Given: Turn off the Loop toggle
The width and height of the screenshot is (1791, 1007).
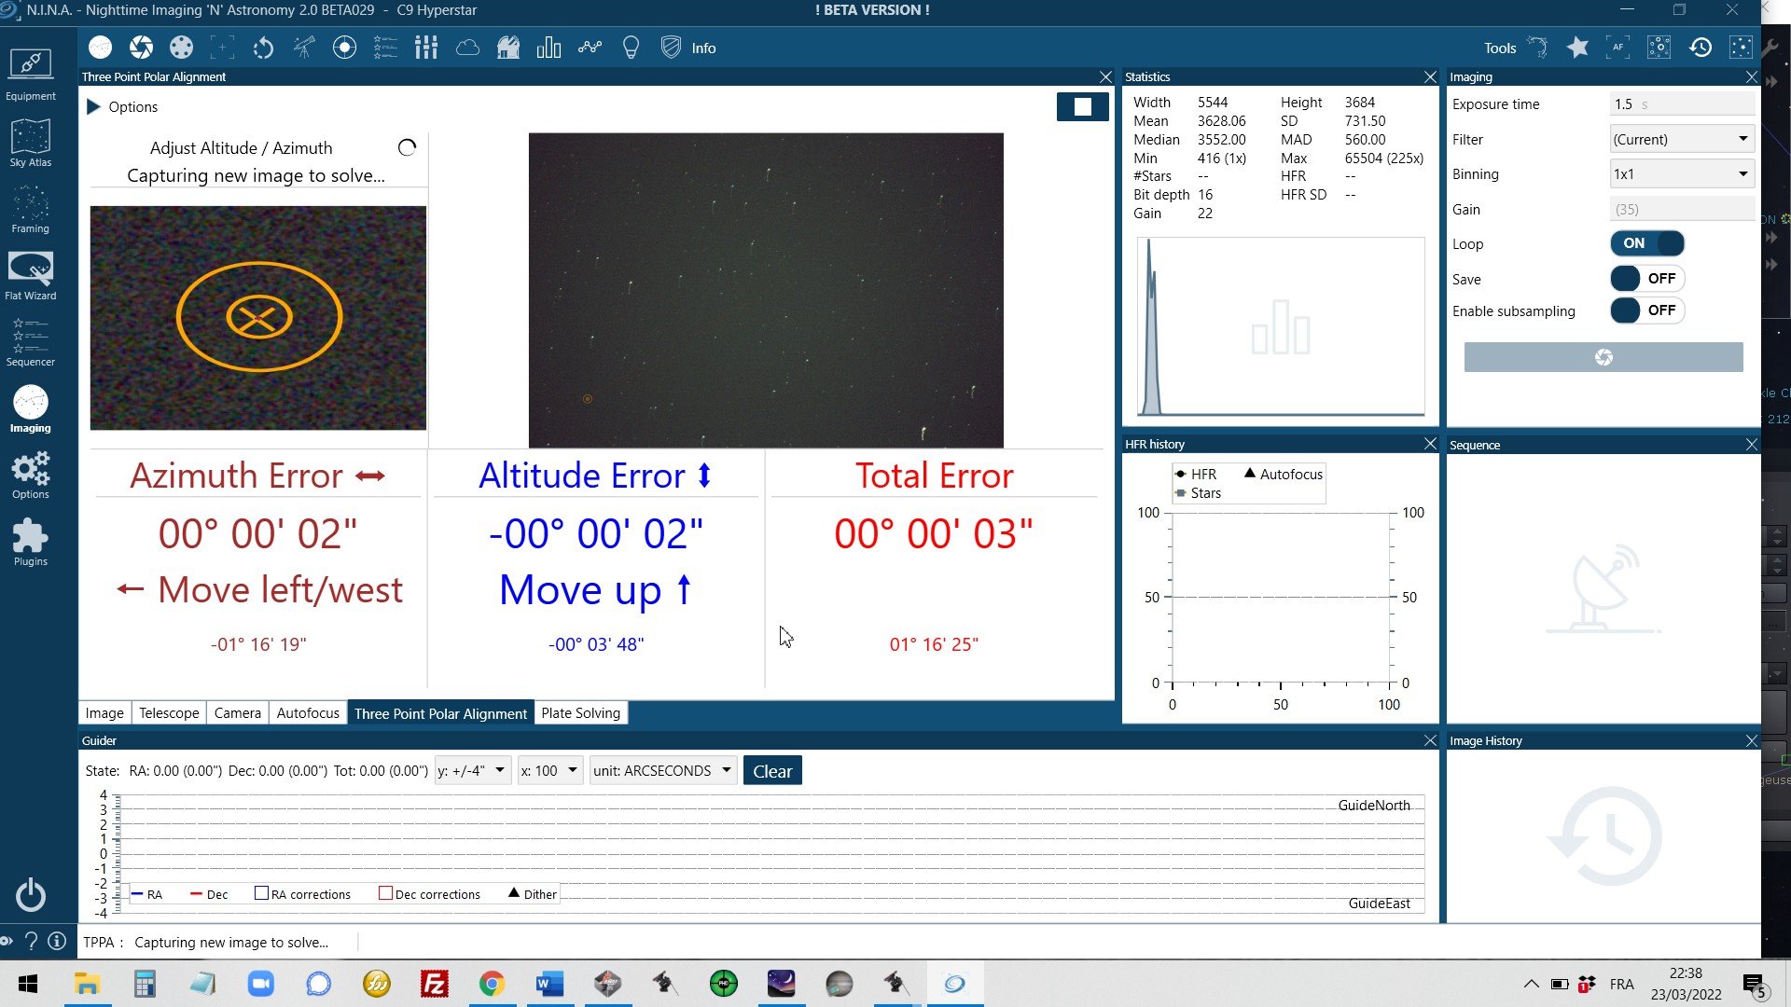Looking at the screenshot, I should click(x=1646, y=243).
